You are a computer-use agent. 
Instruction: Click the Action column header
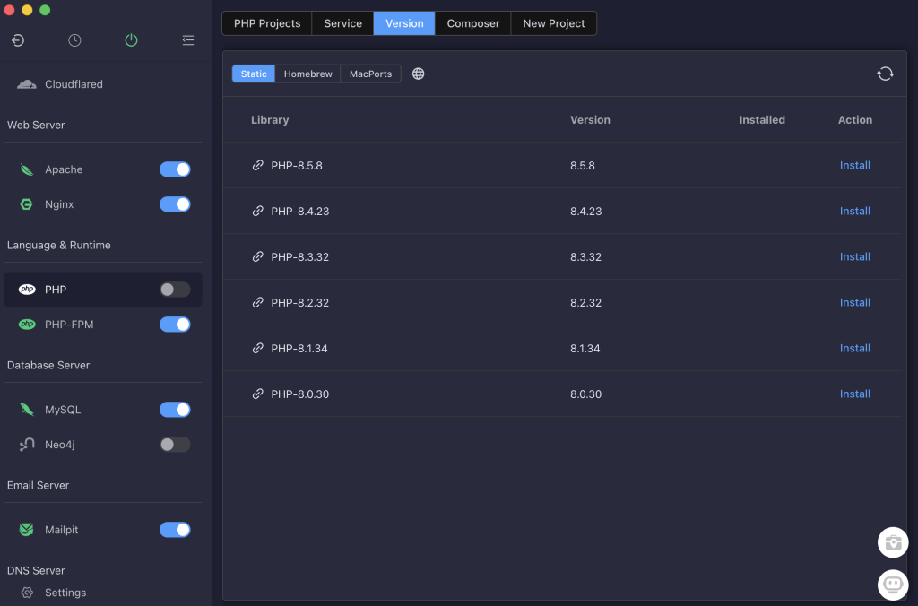coord(854,119)
